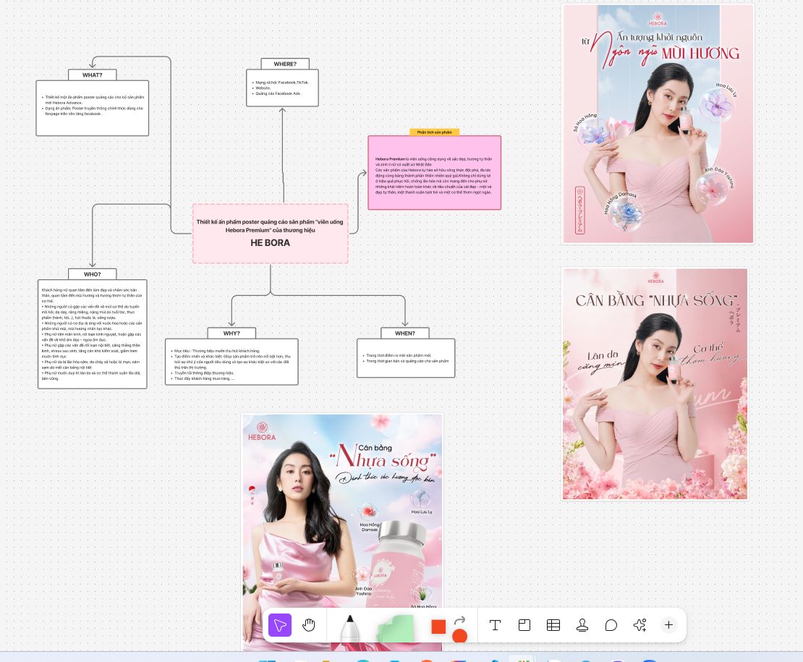
Task: Open more tools with plus button
Action: (x=669, y=625)
